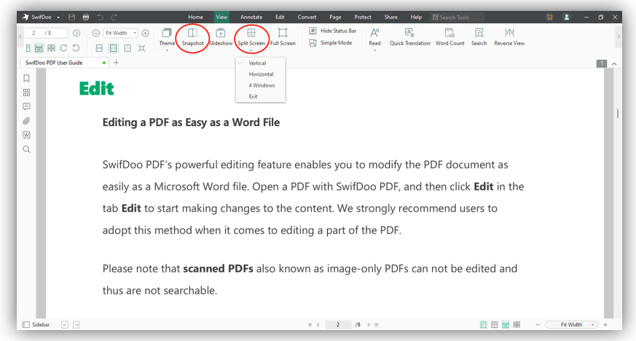The height and width of the screenshot is (341, 636).
Task: Select single page view icon in the ribbon
Action: pyautogui.click(x=28, y=48)
